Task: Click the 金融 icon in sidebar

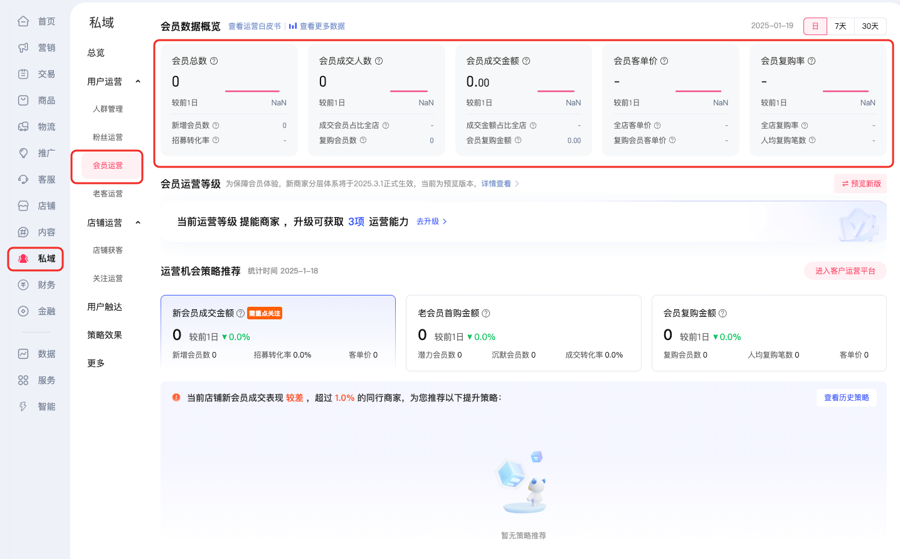Action: 23,311
